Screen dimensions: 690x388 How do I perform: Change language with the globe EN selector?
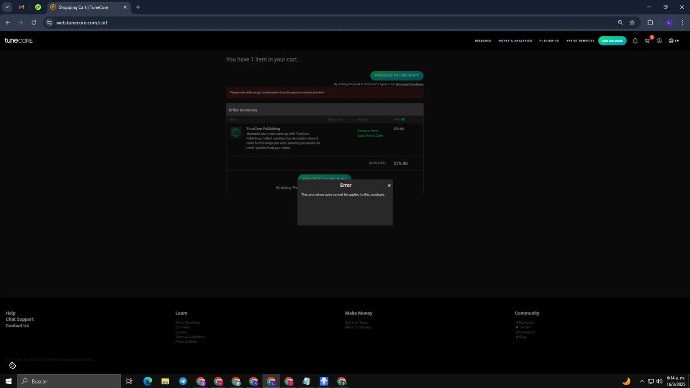pos(674,41)
